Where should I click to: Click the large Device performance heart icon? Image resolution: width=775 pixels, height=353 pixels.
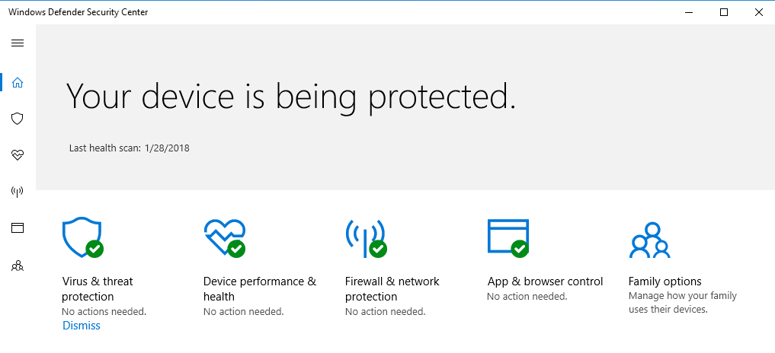point(225,238)
